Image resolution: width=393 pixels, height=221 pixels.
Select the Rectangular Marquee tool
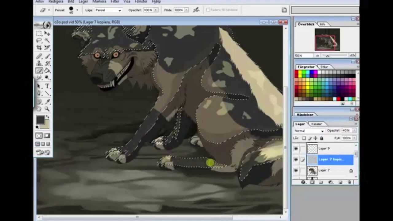[x=39, y=33]
